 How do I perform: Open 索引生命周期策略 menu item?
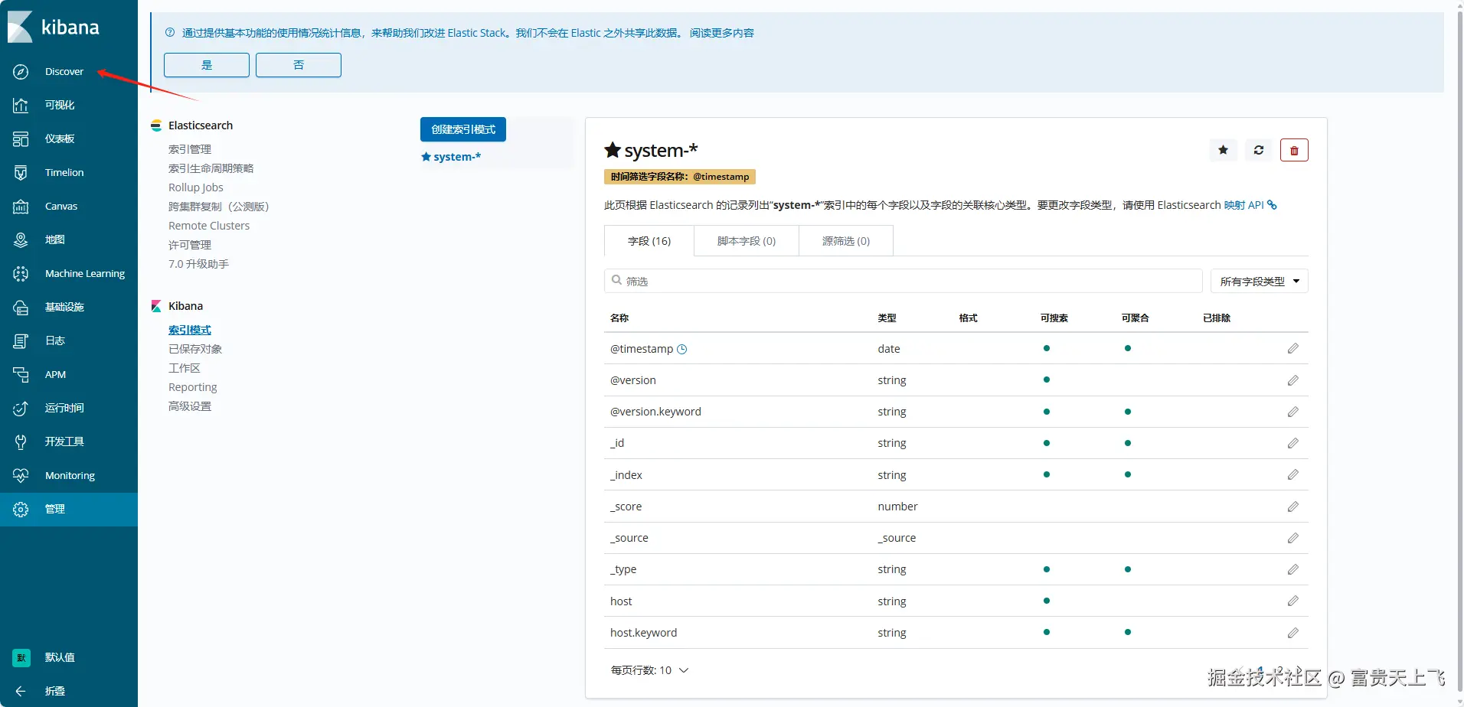pyautogui.click(x=211, y=168)
